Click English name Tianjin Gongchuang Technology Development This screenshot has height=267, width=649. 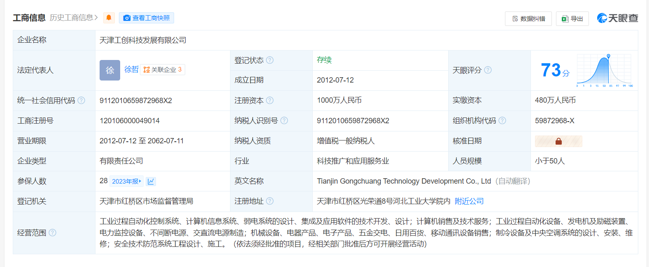coord(404,181)
